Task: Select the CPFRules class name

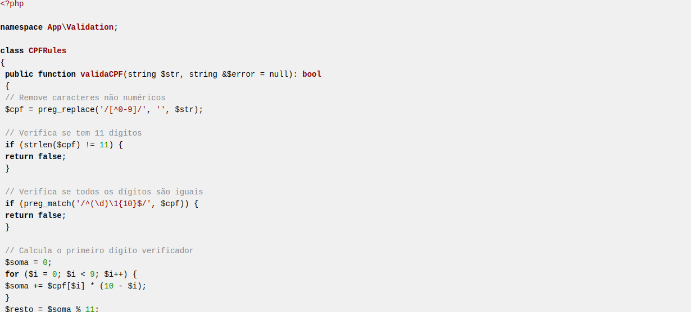Action: [47, 50]
